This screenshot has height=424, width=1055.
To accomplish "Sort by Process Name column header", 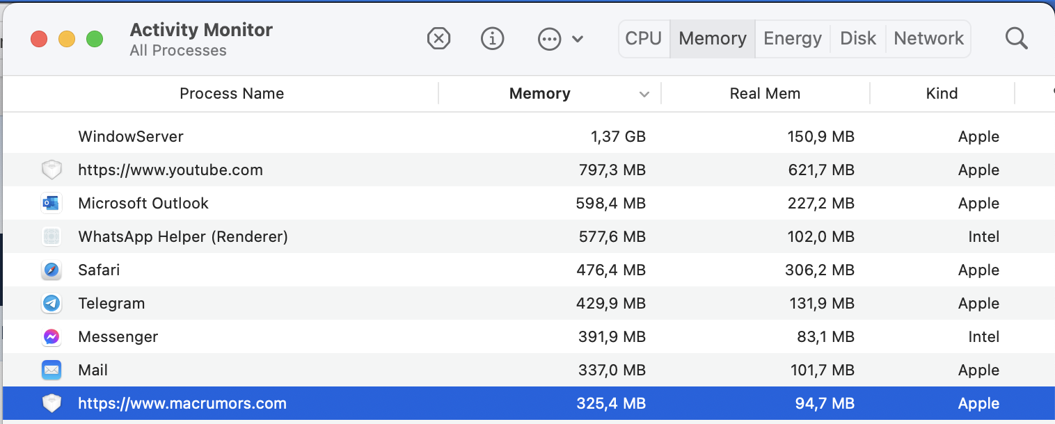I will pyautogui.click(x=232, y=94).
